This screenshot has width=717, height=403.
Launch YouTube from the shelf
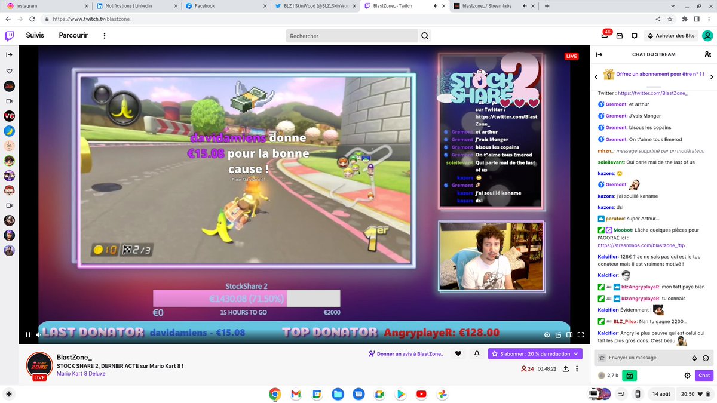421,394
